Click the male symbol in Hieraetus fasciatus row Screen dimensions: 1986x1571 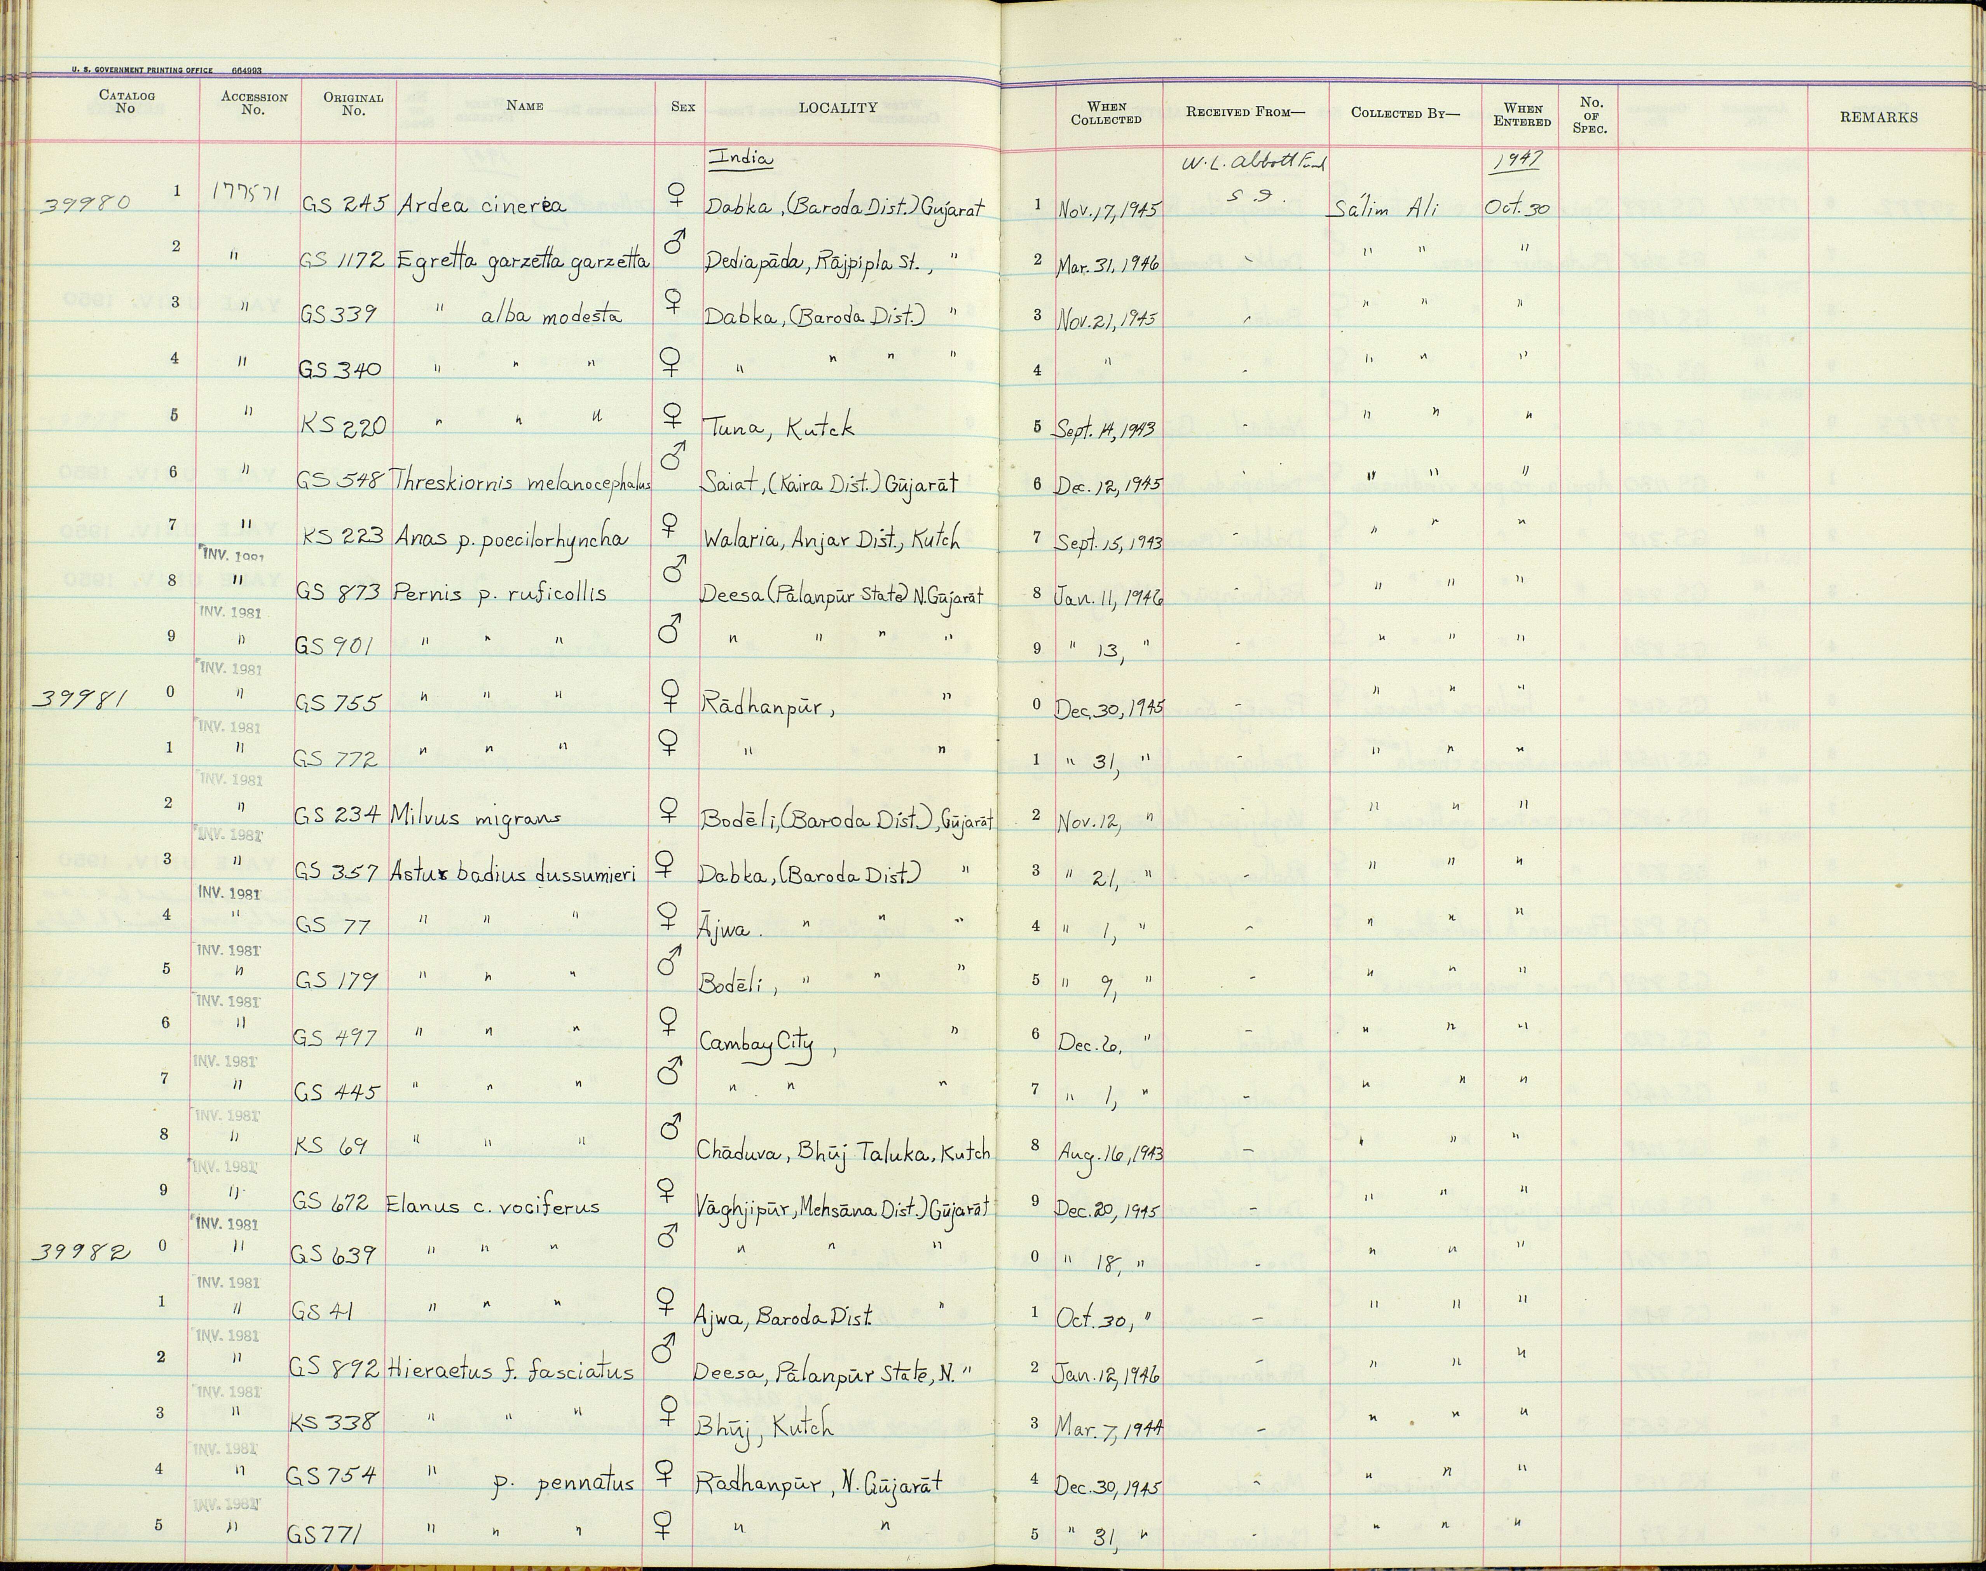[662, 1350]
